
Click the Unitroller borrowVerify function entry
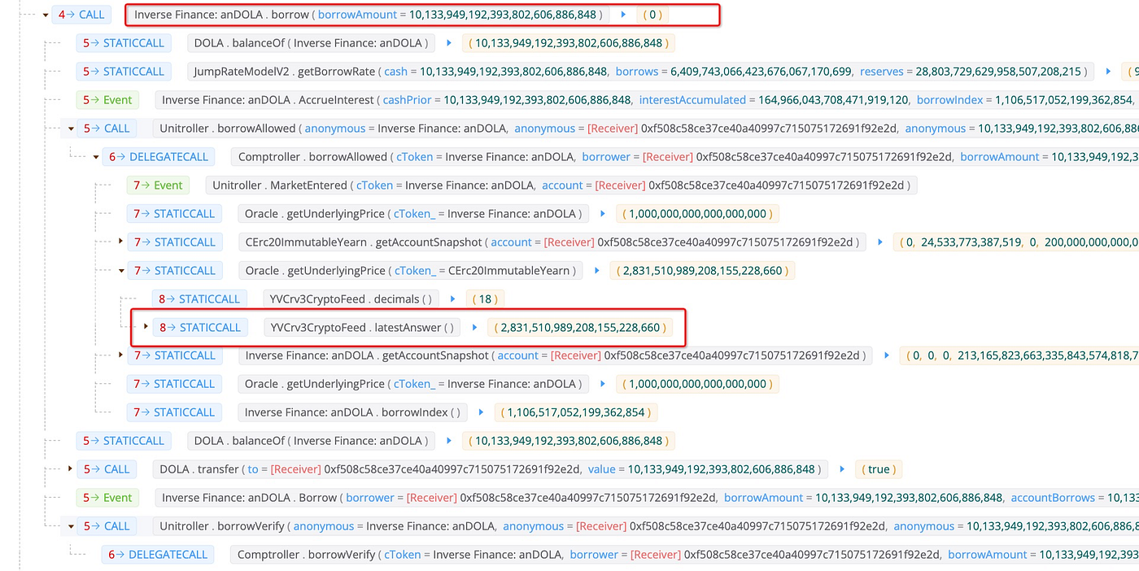coord(645,526)
